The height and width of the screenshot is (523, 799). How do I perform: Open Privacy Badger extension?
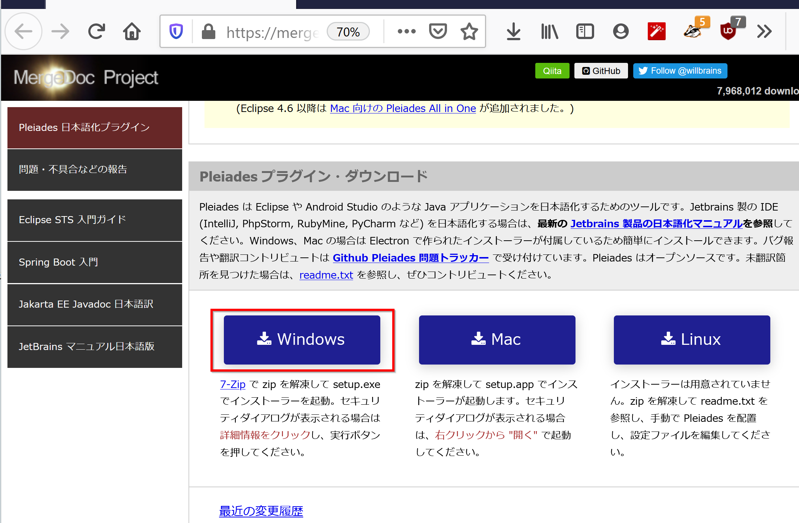(693, 31)
